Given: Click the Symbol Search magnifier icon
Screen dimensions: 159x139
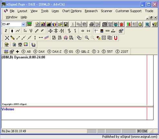Looking at the screenshot, I should pos(147,24).
